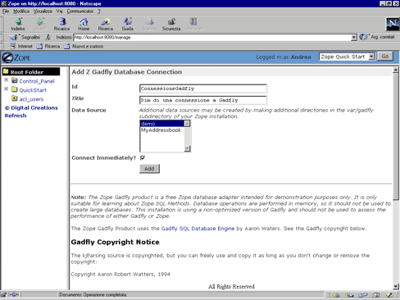This screenshot has width=400, height=300.
Task: Open the Guida toolbar icon
Action: pos(128,21)
